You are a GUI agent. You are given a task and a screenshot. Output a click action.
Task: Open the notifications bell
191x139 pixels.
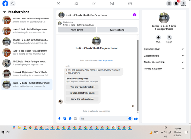point(176,3)
